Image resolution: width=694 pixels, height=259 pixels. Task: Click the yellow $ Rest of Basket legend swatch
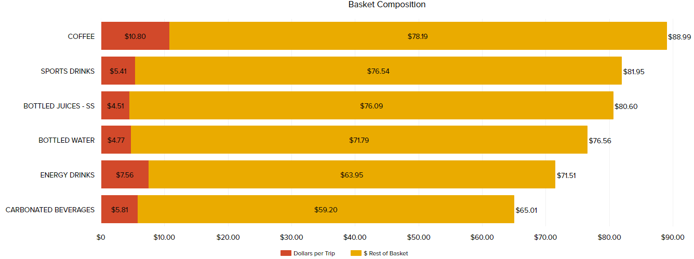(x=356, y=253)
